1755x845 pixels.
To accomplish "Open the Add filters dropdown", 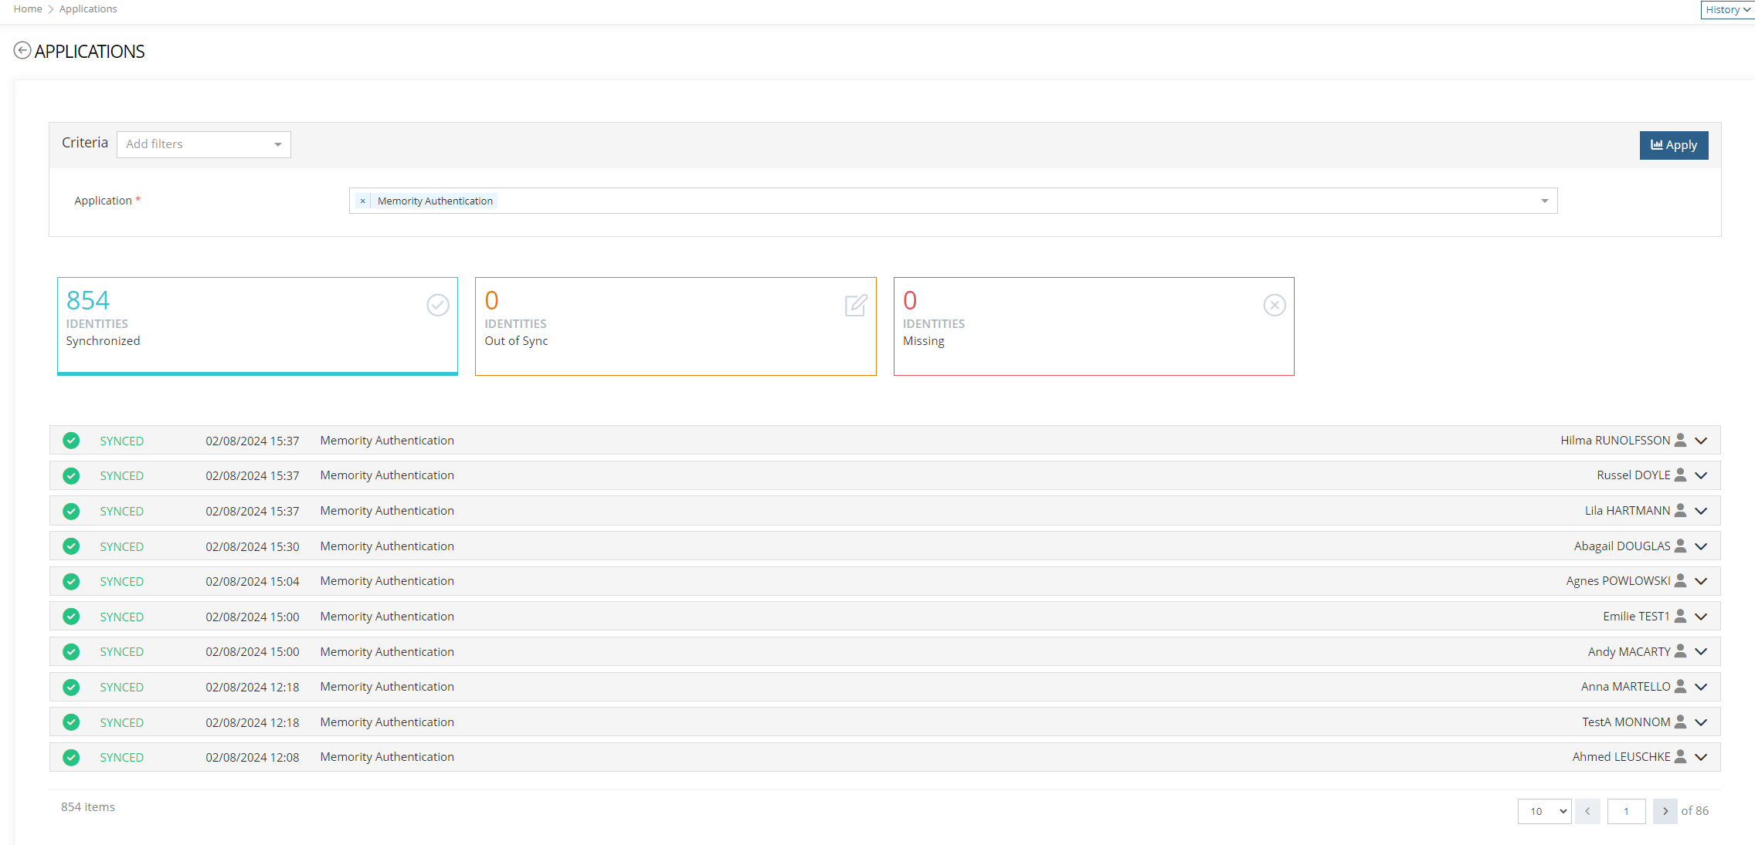I will tap(203, 144).
